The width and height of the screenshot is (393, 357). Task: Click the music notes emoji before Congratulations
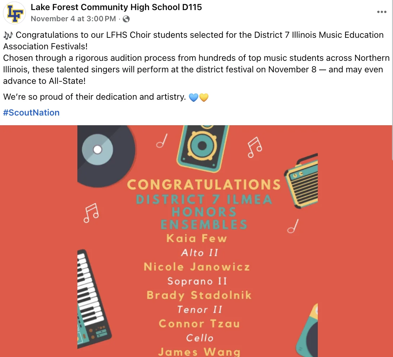click(x=8, y=35)
